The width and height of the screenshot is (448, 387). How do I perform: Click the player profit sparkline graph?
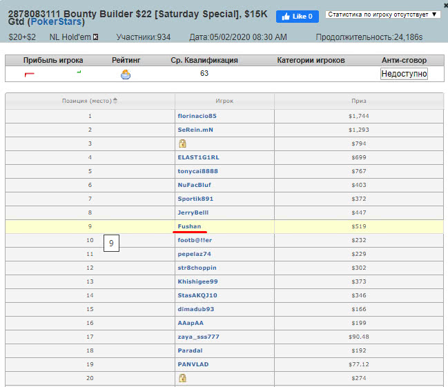coord(52,73)
